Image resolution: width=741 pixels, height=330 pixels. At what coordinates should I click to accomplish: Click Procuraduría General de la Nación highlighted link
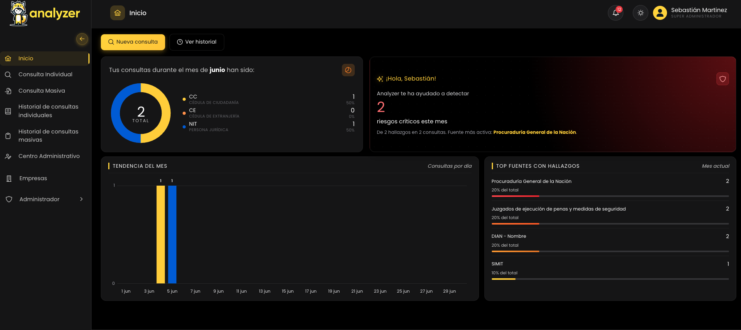(535, 132)
